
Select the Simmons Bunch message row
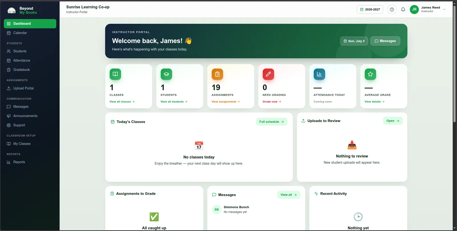pos(256,210)
